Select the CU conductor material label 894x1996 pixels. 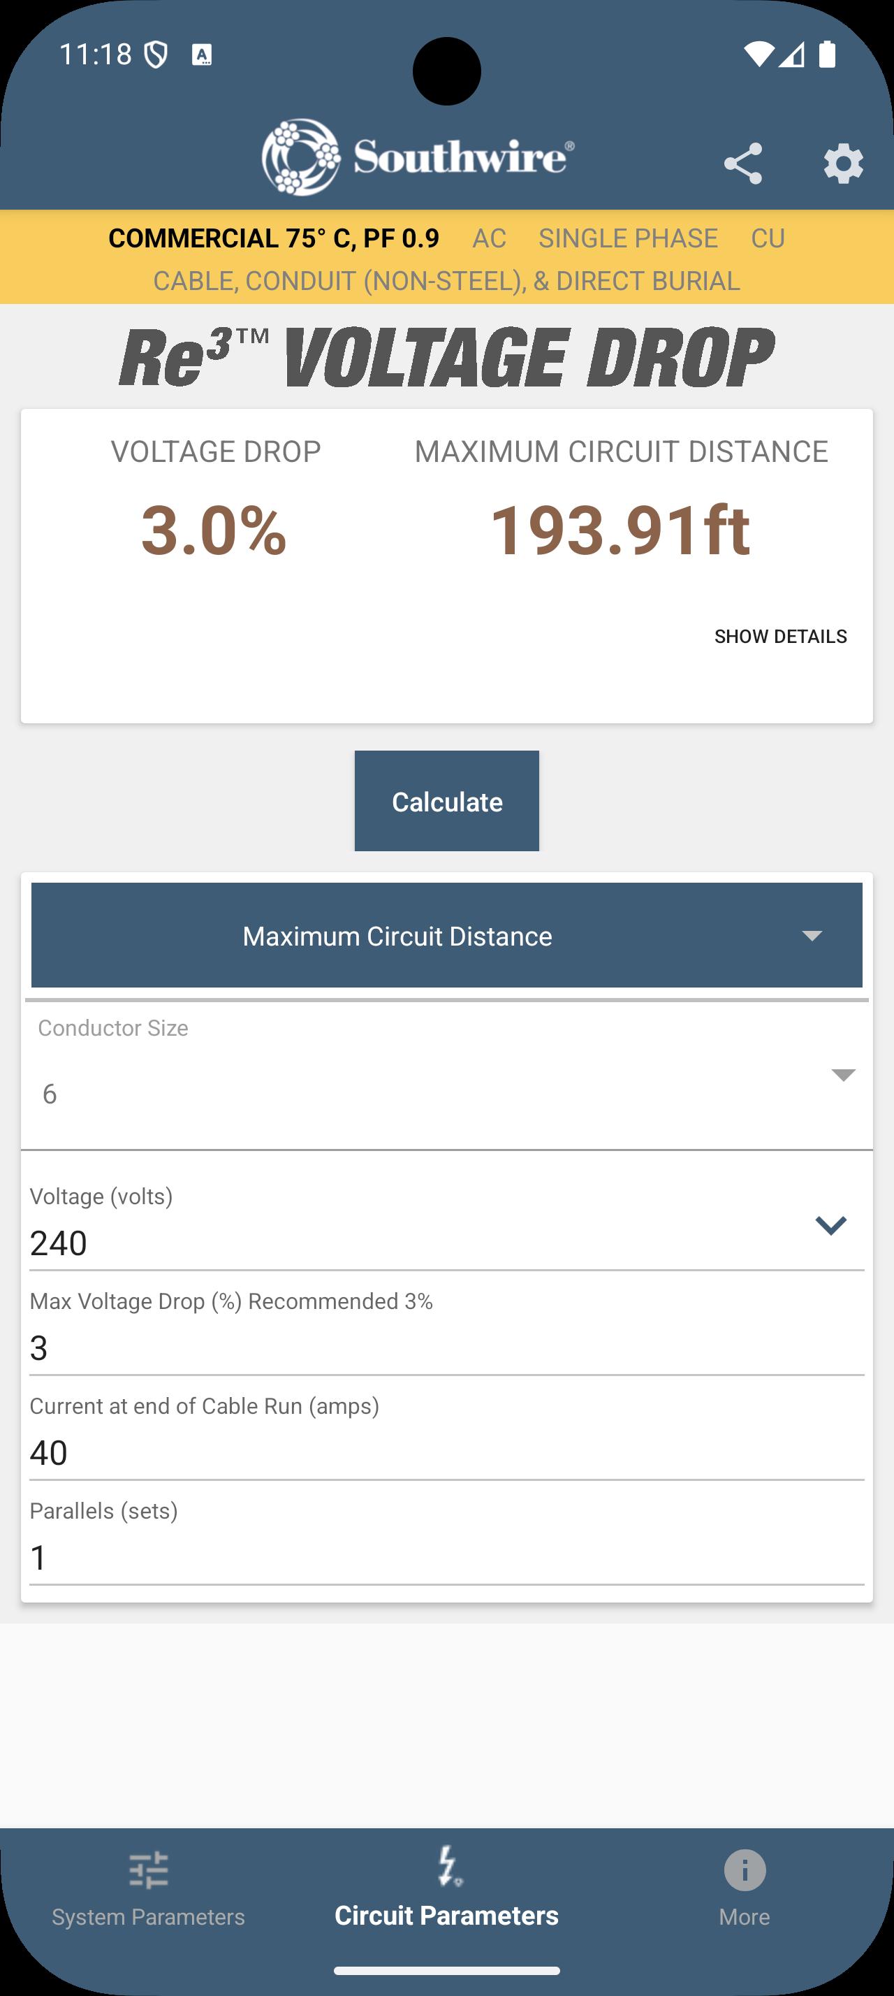click(768, 238)
